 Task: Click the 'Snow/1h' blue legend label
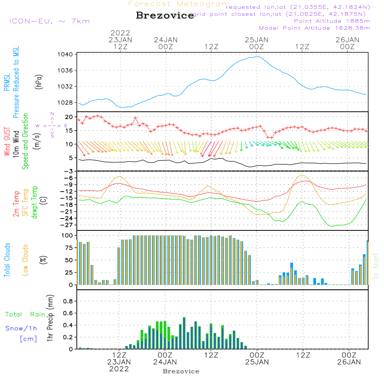pos(21,328)
